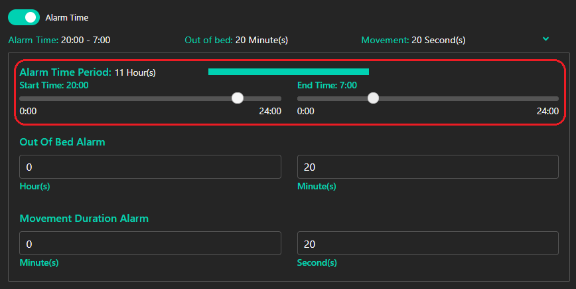The height and width of the screenshot is (289, 576).
Task: Click the End Time track near 0:00
Action: pos(303,98)
